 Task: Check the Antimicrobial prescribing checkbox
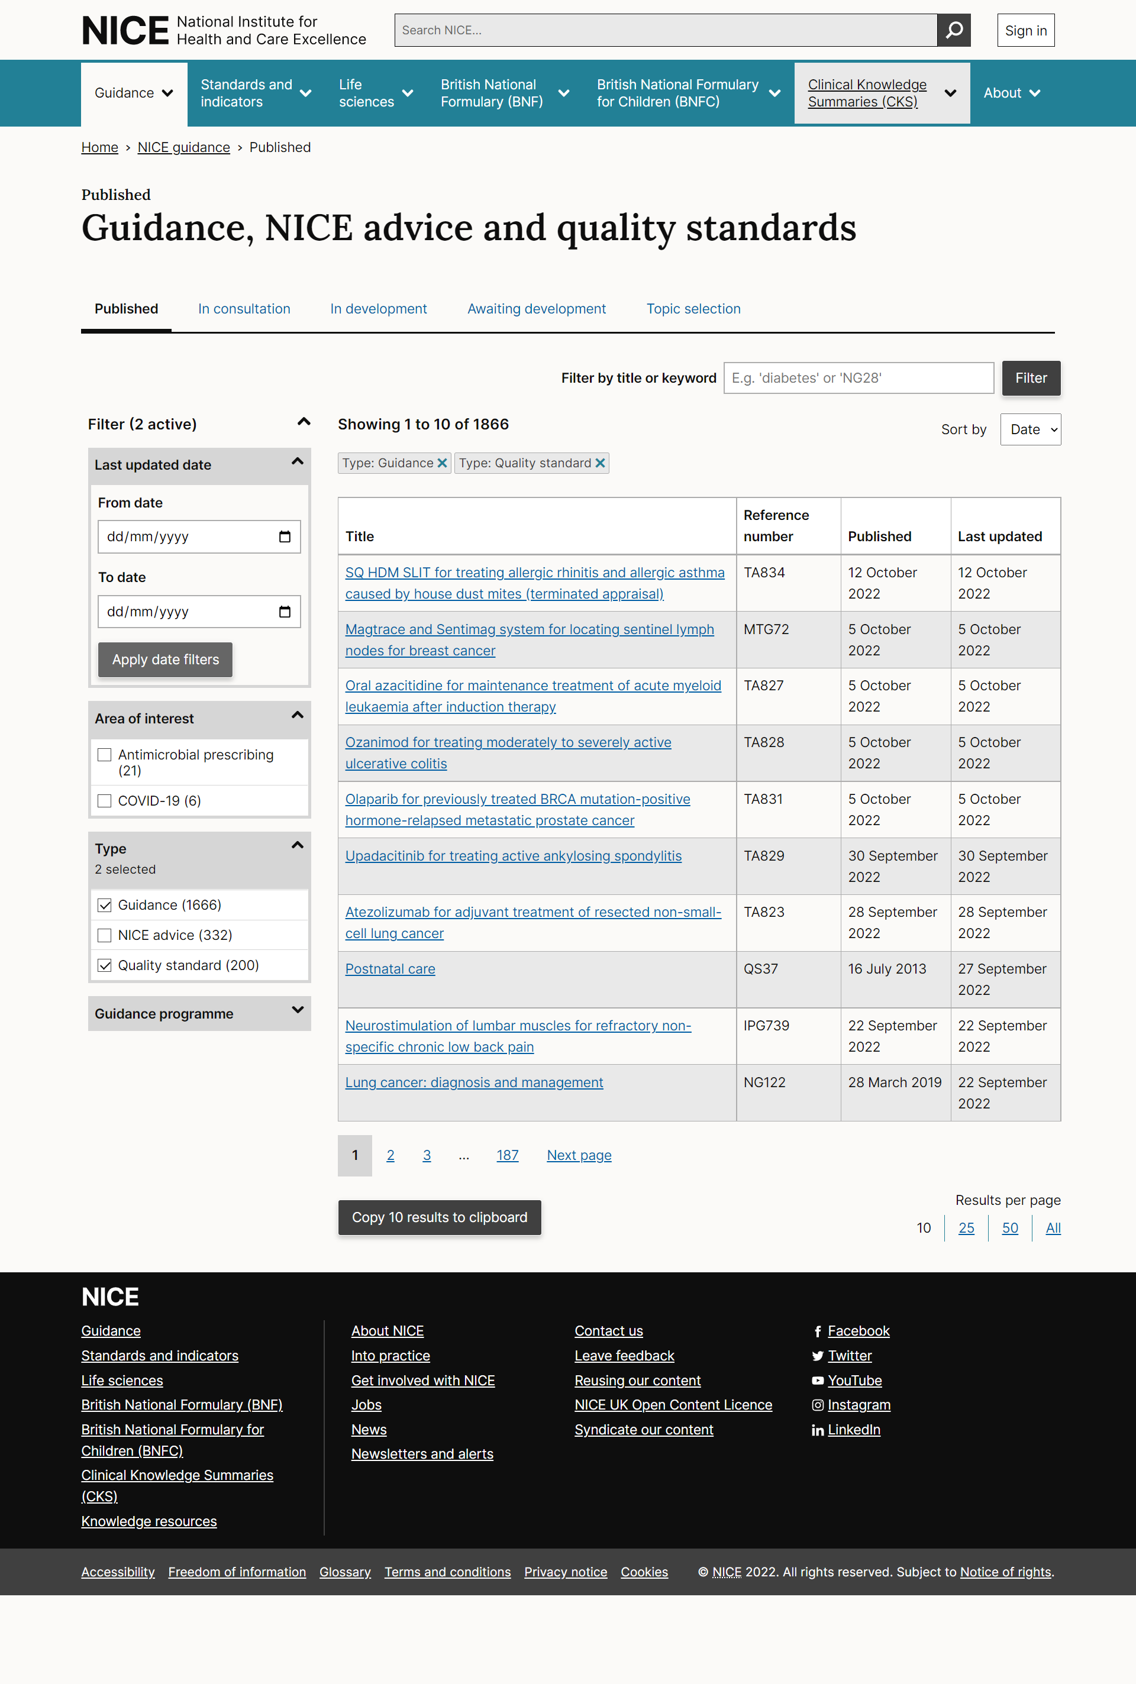point(104,755)
